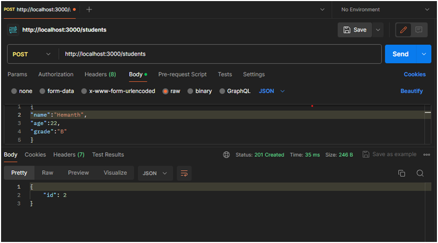Open the Tests tab
The width and height of the screenshot is (438, 243).
(x=225, y=74)
